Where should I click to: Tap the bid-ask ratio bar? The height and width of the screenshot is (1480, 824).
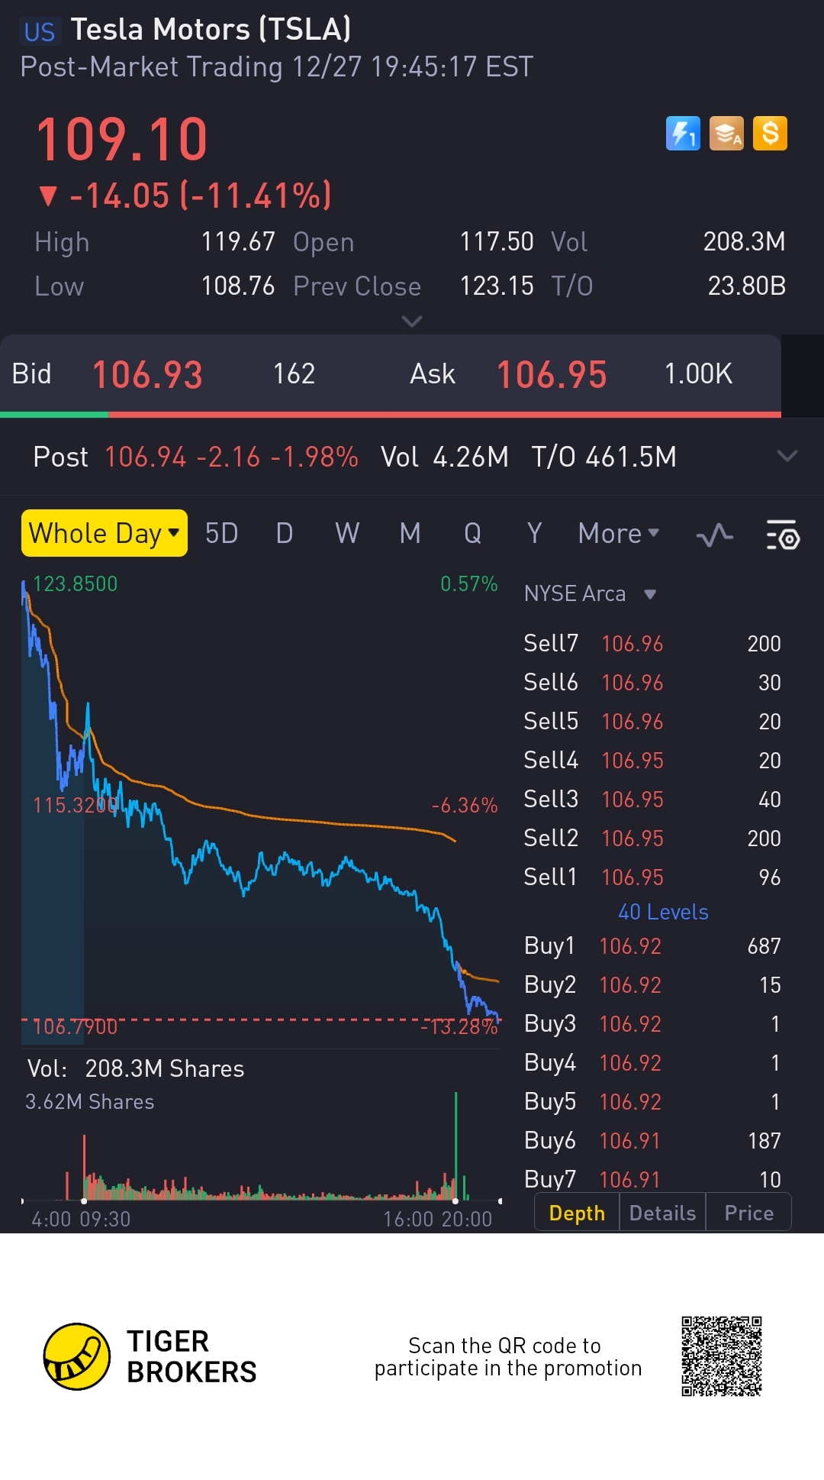click(x=391, y=415)
